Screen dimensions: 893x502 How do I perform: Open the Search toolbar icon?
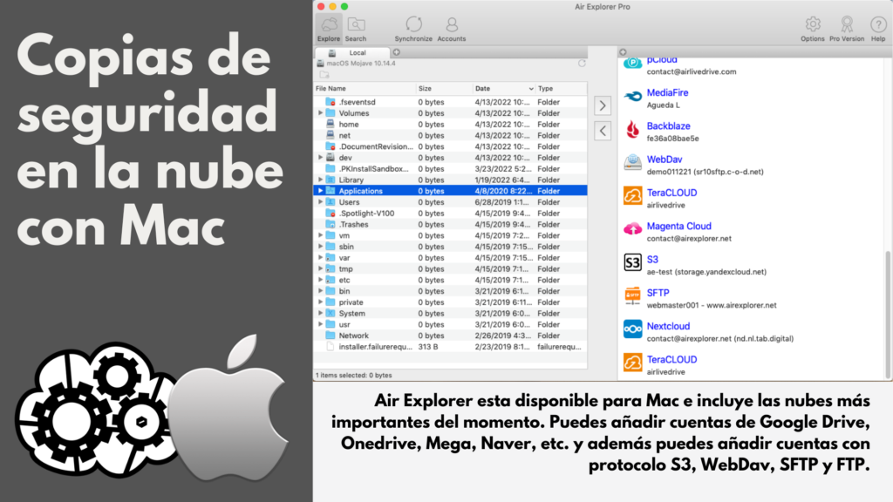click(356, 29)
